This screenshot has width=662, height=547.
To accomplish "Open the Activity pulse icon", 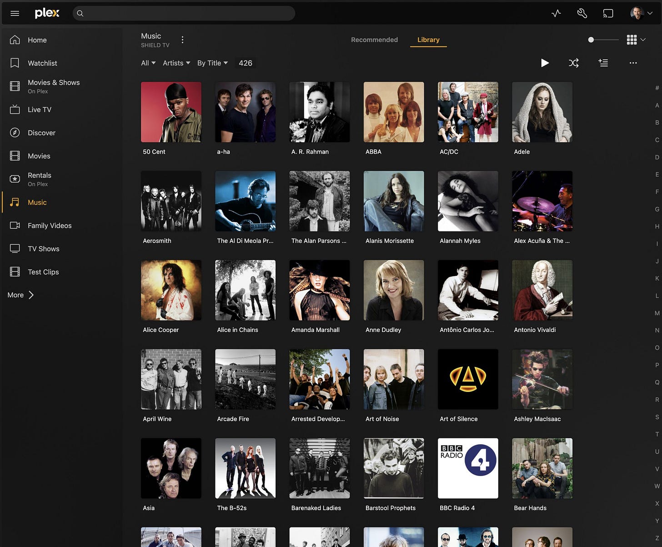I will [556, 14].
